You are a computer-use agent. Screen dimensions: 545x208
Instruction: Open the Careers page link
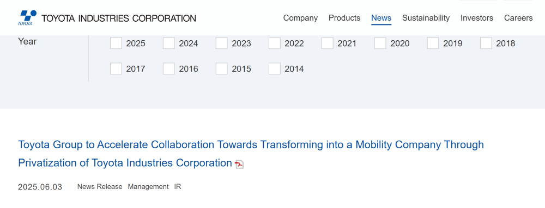pyautogui.click(x=518, y=18)
